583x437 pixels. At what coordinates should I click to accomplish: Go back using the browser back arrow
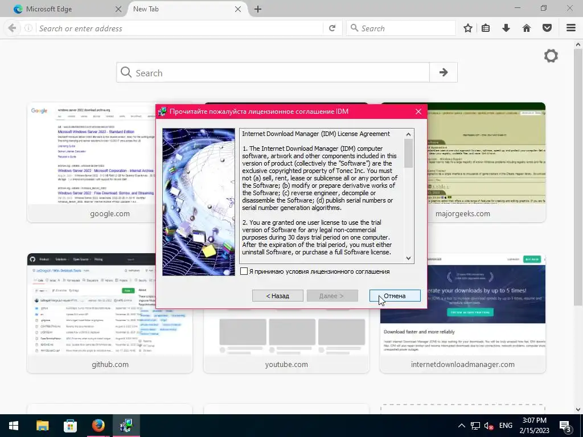12,28
